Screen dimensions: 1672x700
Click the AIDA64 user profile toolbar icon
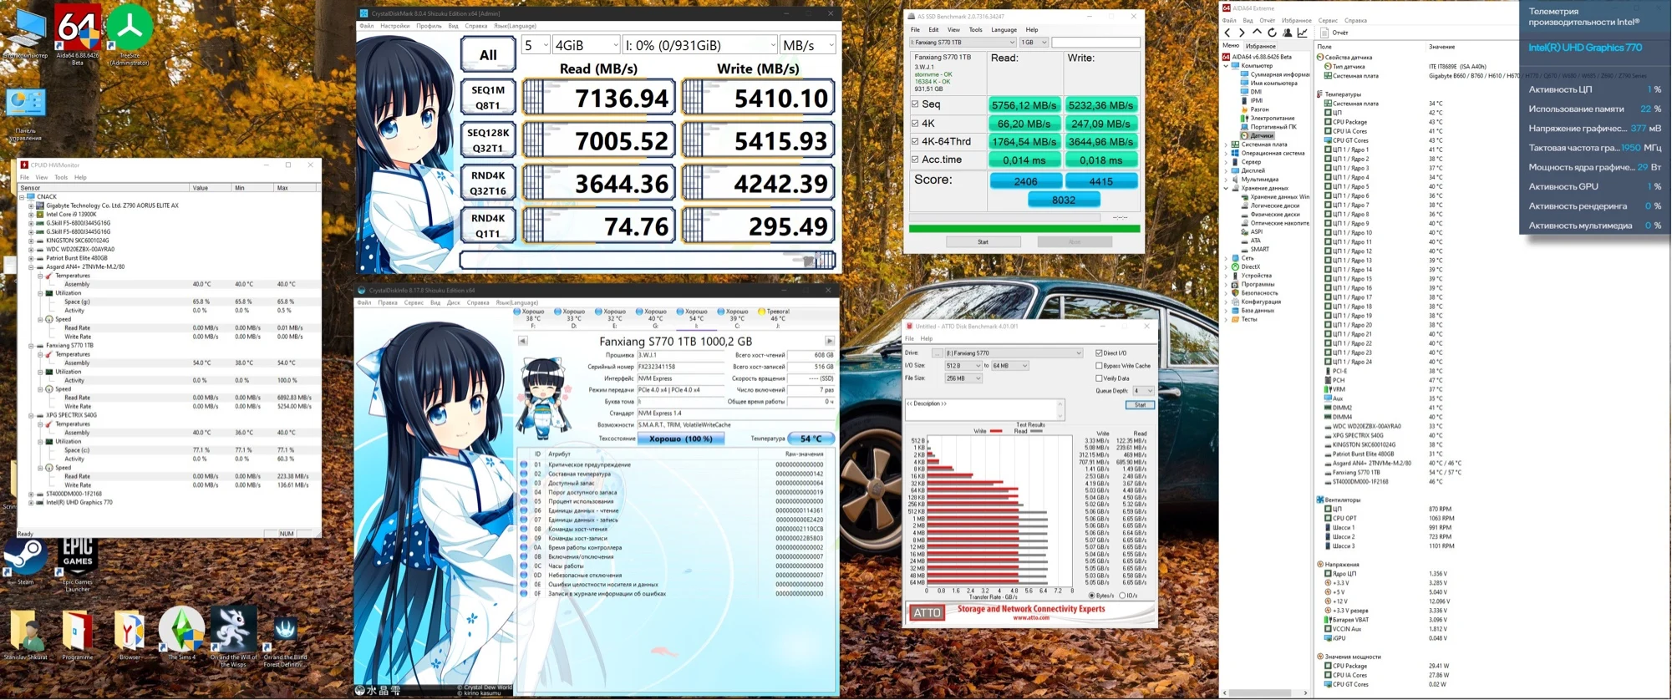[1288, 33]
